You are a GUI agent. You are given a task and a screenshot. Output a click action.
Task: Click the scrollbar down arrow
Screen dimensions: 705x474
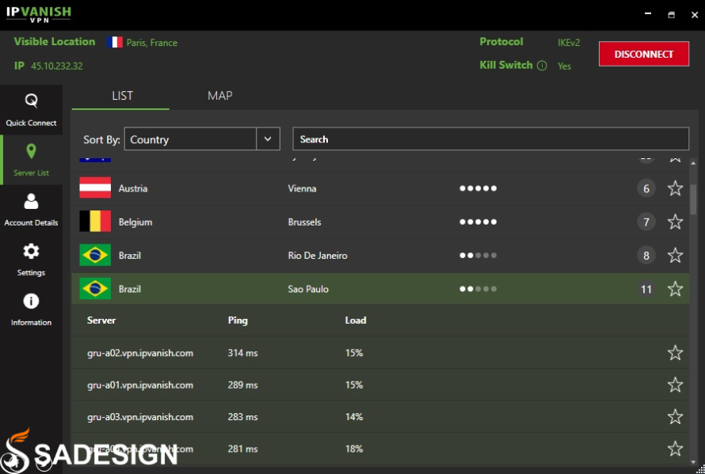[693, 461]
